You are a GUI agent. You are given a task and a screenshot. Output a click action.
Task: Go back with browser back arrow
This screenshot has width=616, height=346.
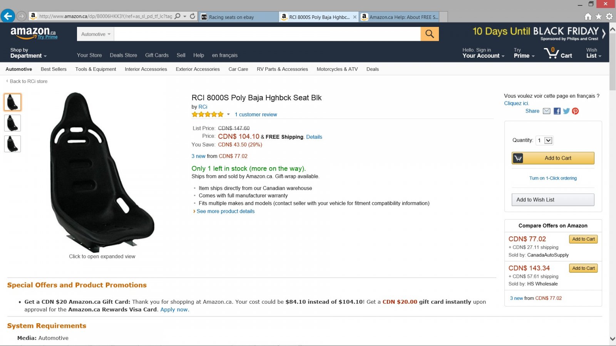pyautogui.click(x=8, y=16)
